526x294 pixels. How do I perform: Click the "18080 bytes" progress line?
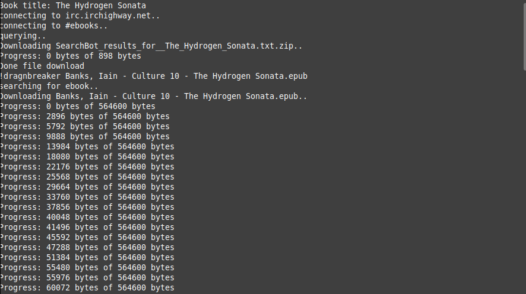[x=87, y=156]
